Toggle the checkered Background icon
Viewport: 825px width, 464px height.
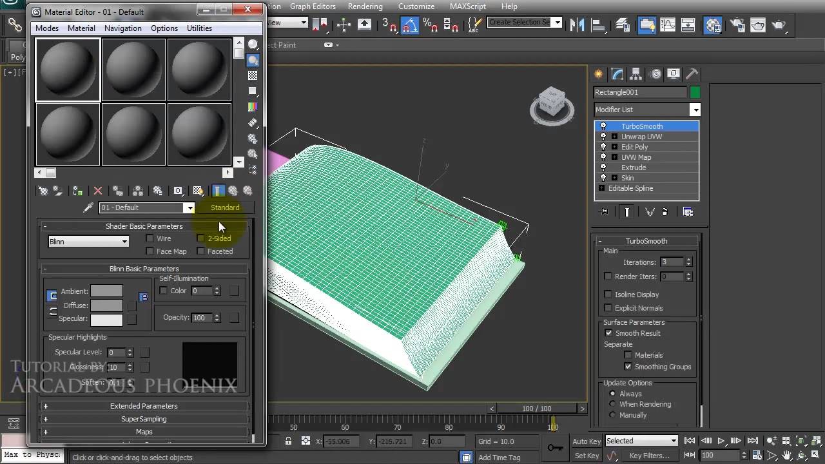[x=253, y=75]
